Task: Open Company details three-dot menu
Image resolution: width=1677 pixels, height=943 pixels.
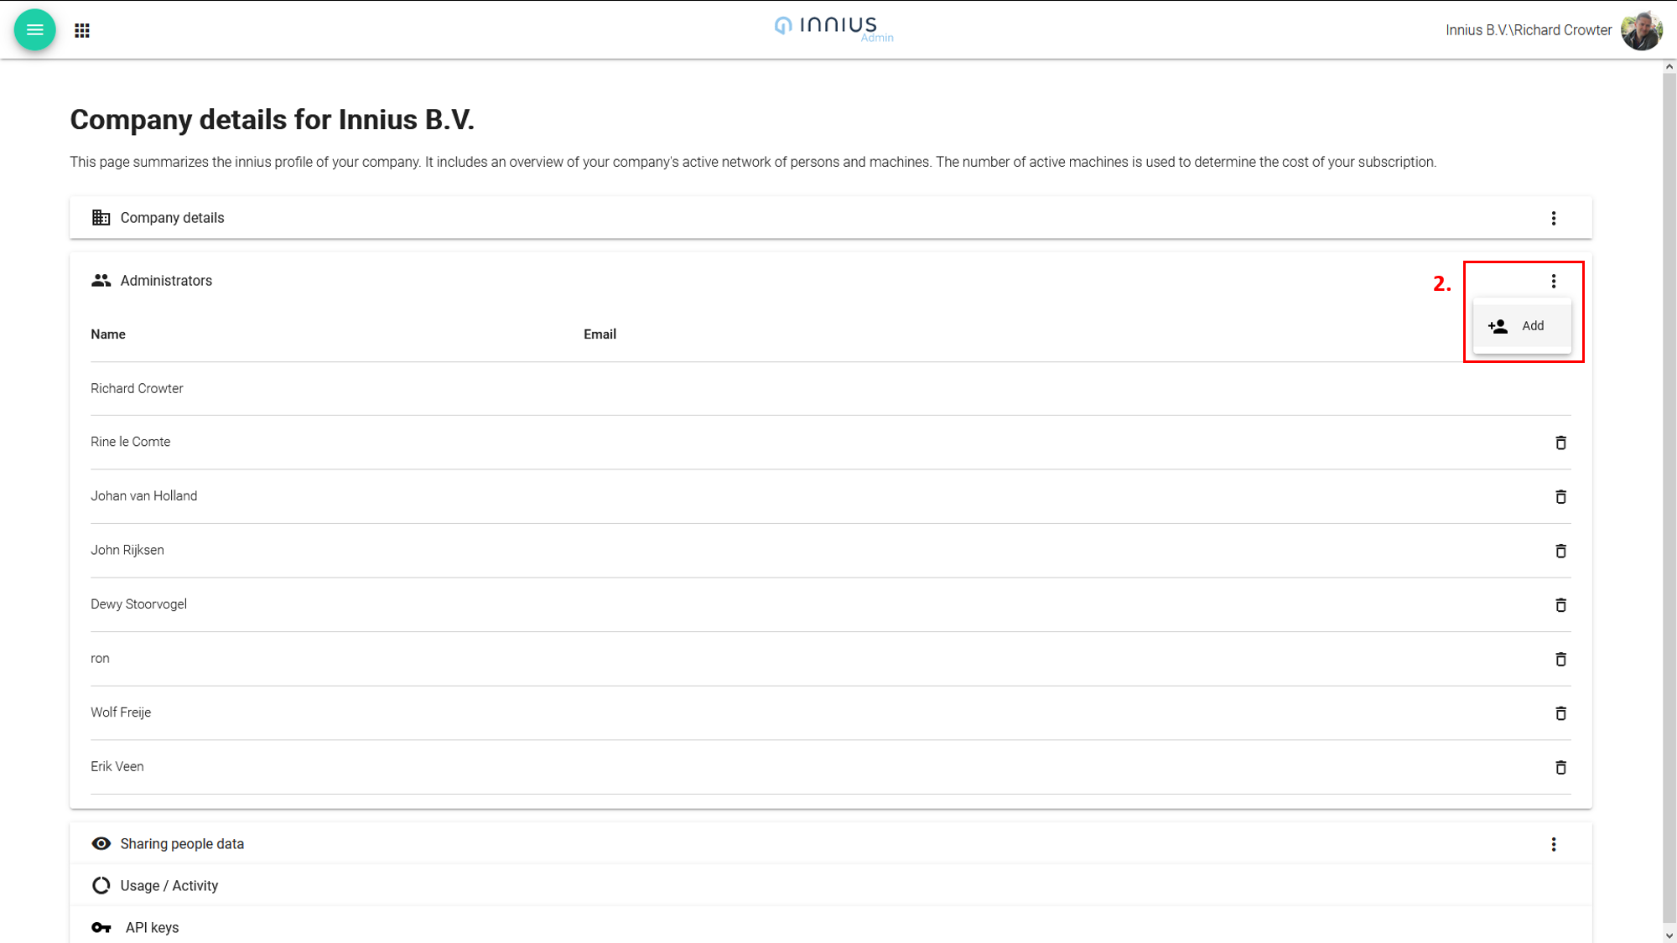Action: pyautogui.click(x=1553, y=218)
